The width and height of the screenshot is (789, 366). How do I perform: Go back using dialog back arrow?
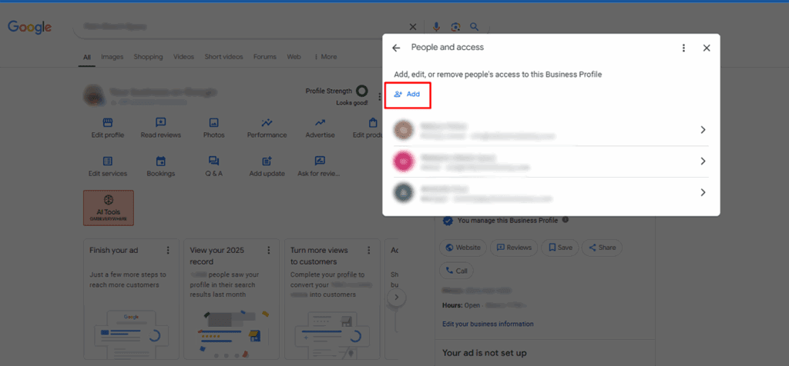[396, 48]
